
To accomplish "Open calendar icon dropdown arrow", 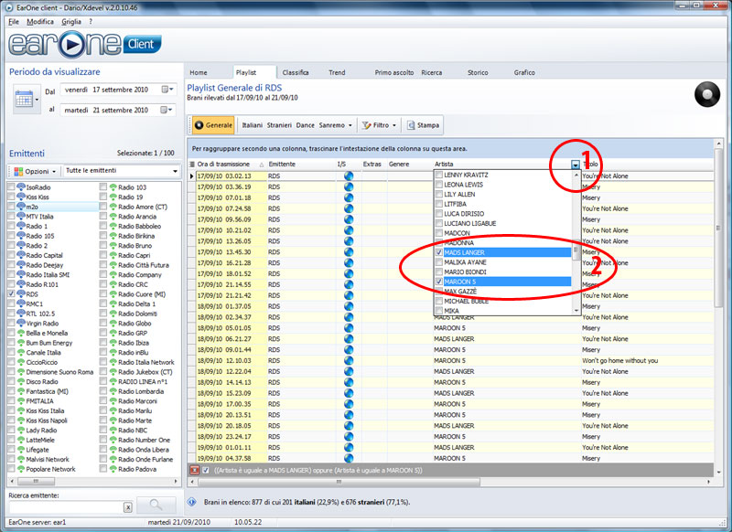I will [x=37, y=99].
